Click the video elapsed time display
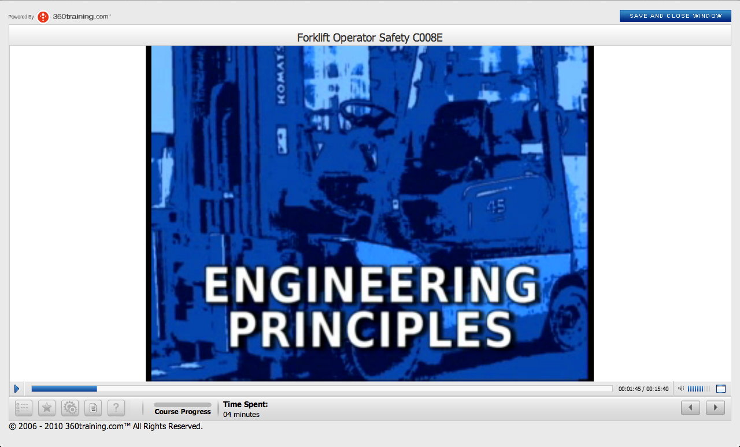This screenshot has height=447, width=740. [643, 389]
